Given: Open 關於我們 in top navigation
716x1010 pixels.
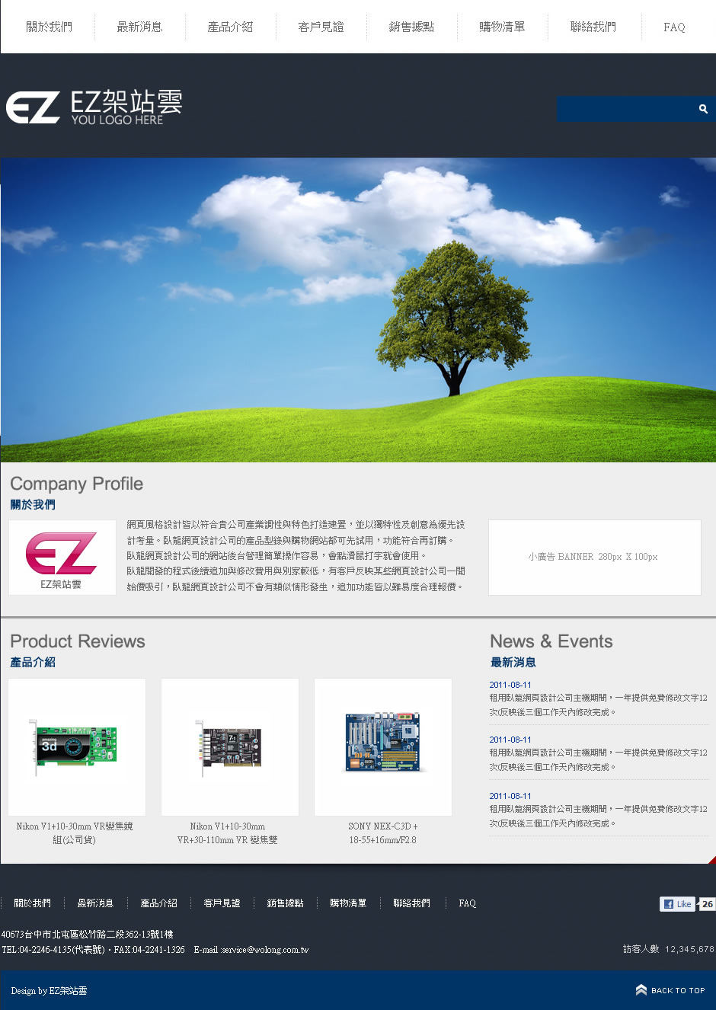Looking at the screenshot, I should pos(49,27).
